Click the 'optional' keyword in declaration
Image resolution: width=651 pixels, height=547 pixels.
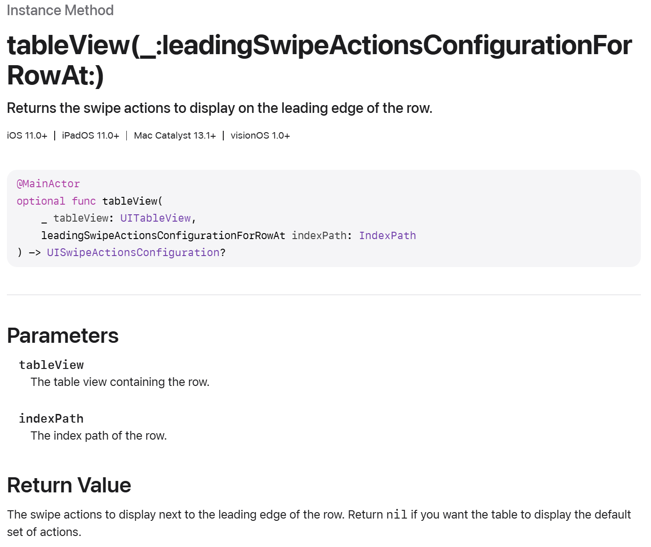[x=41, y=201]
